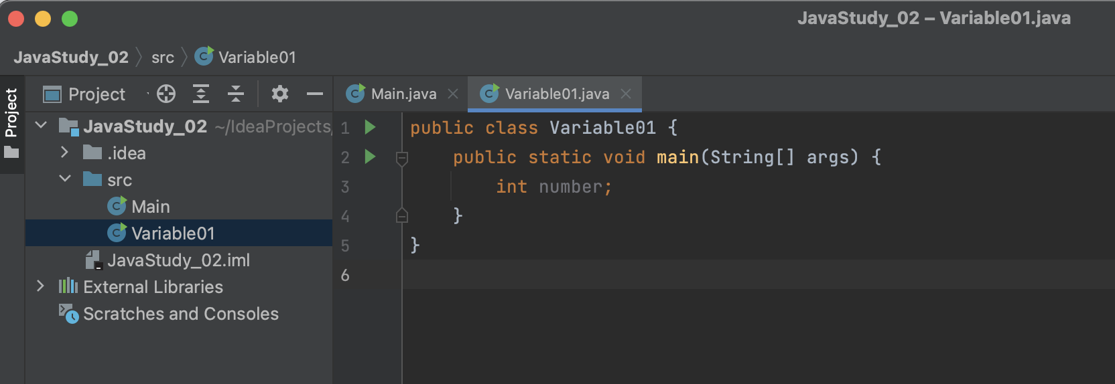This screenshot has height=384, width=1115.
Task: Collapse the JavaStudy_02 project root node
Action: pos(41,125)
